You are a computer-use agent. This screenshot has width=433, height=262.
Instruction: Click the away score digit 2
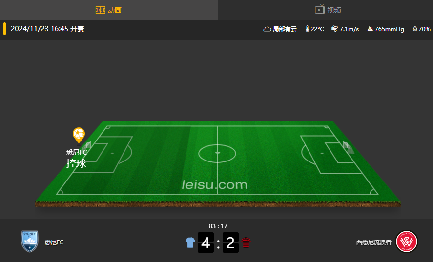tap(230, 242)
